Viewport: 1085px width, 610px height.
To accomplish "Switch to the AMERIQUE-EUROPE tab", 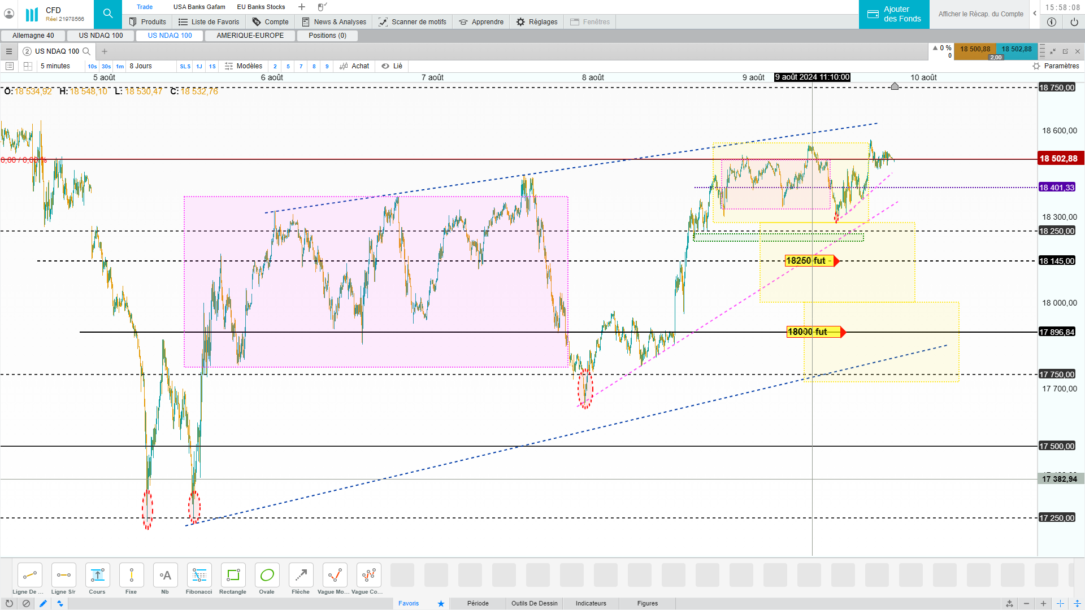I will (x=250, y=36).
